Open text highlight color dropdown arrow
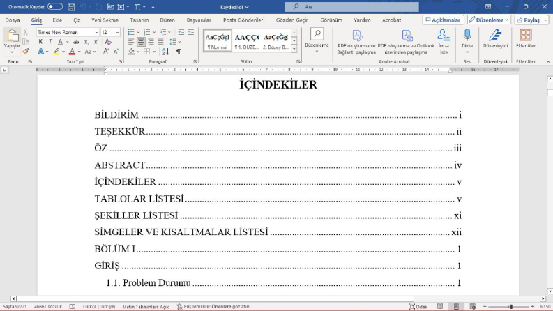Viewport: 553px width, 311px height. [63, 52]
